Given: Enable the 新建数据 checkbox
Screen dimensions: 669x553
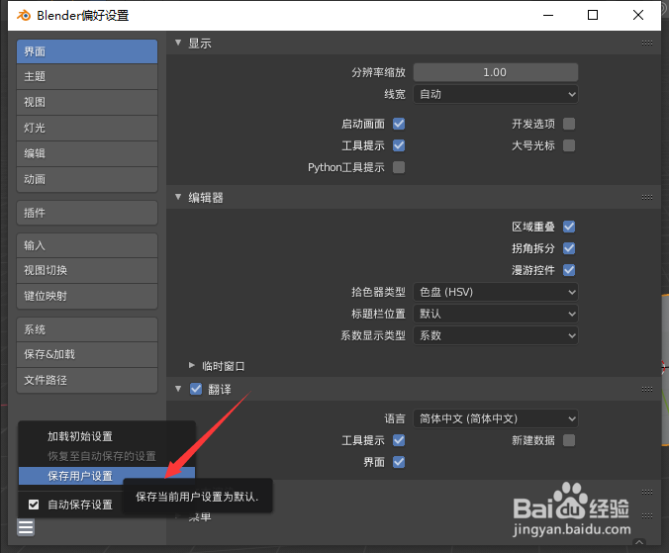Looking at the screenshot, I should pyautogui.click(x=569, y=440).
